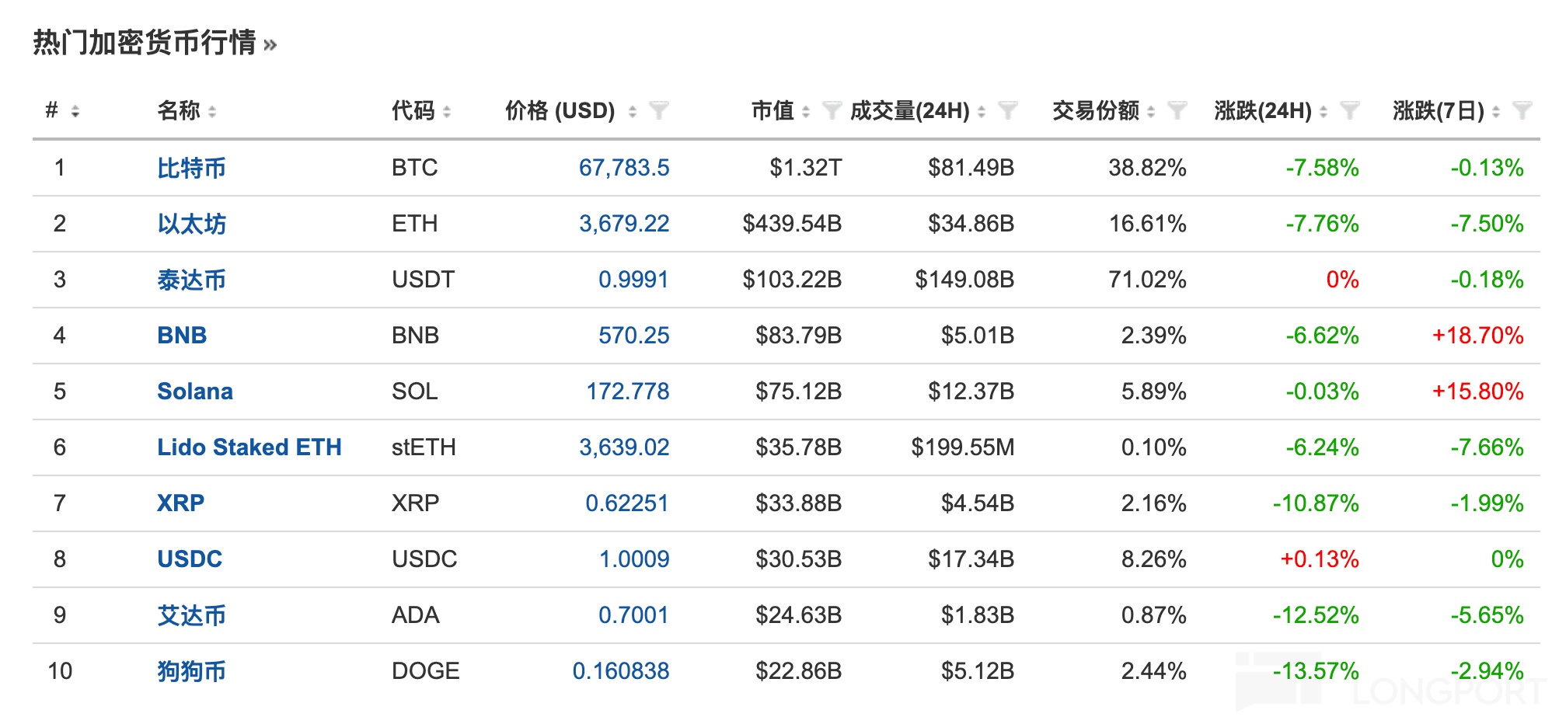Open the 市值 column filter funnel
Screen dimensions: 1559x724
point(832,110)
